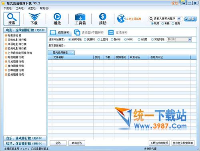Expand the 港台剧排行榜 tree node
The image size is (200, 151).
pos(6,66)
